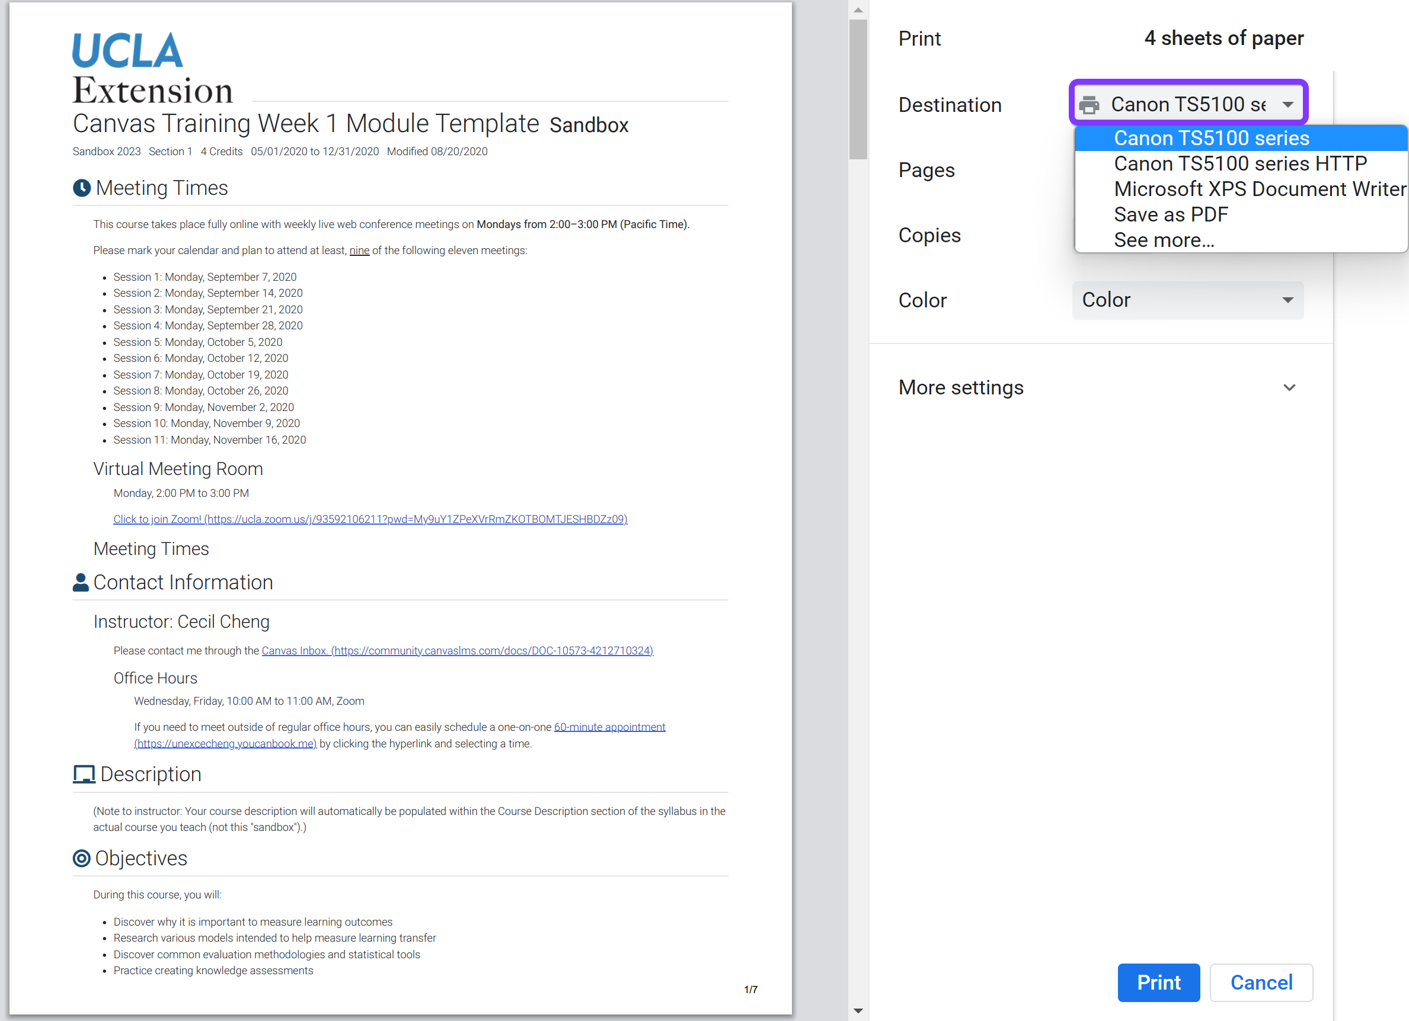Open the Click to join Zoom link
This screenshot has width=1409, height=1021.
[370, 519]
